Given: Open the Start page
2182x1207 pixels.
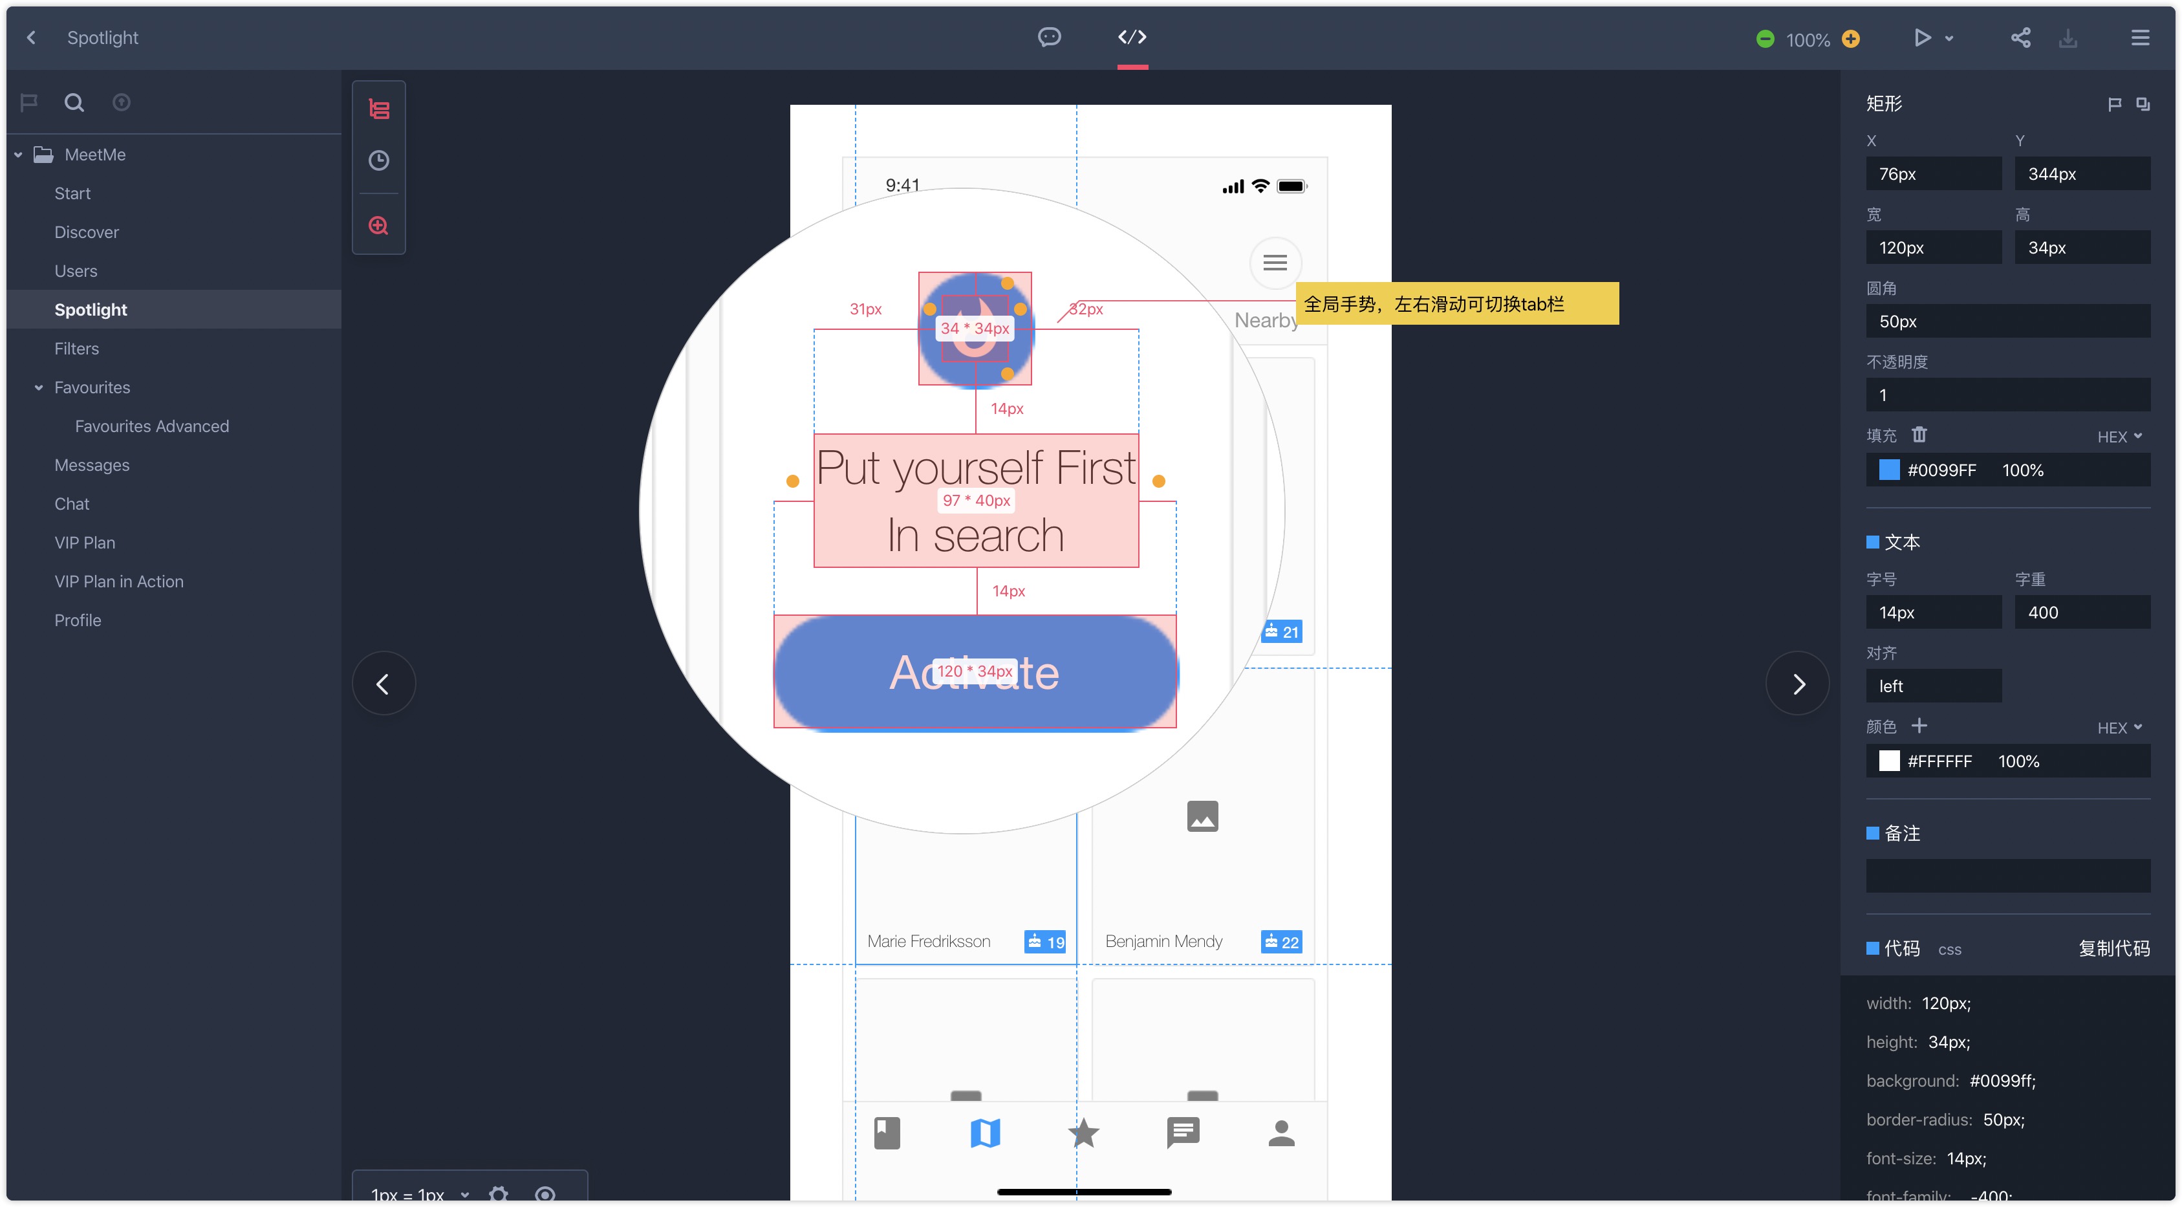Looking at the screenshot, I should click(72, 193).
